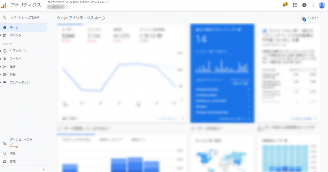Open the help question mark icon
This screenshot has width=328, height=172.
tap(304, 5)
